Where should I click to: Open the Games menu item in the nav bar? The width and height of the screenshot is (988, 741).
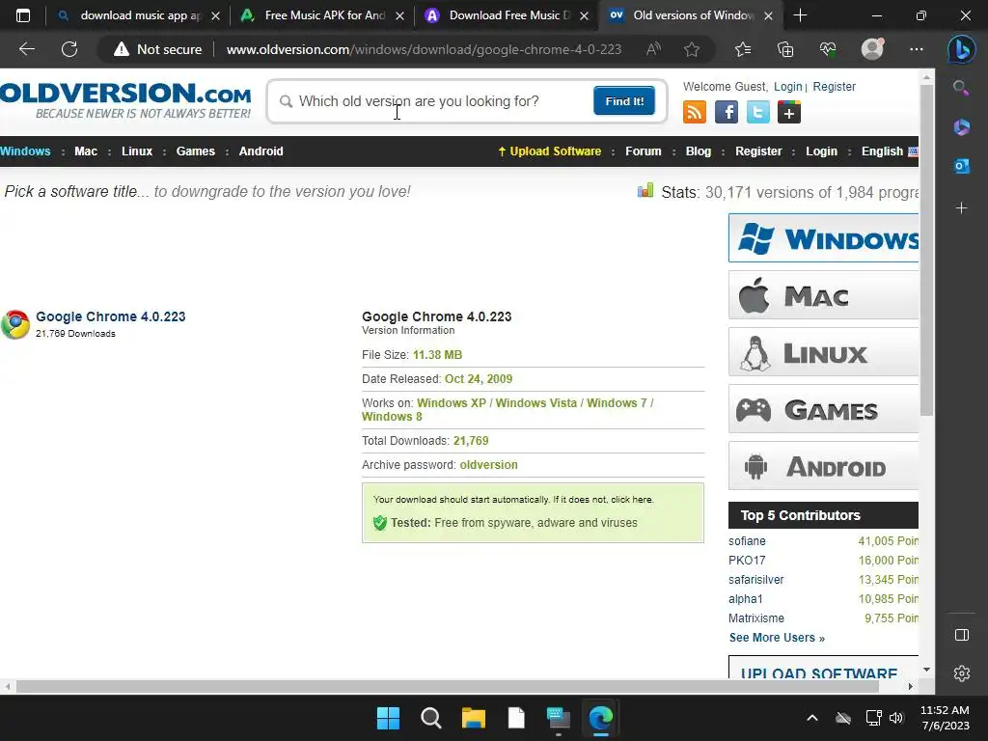tap(195, 151)
